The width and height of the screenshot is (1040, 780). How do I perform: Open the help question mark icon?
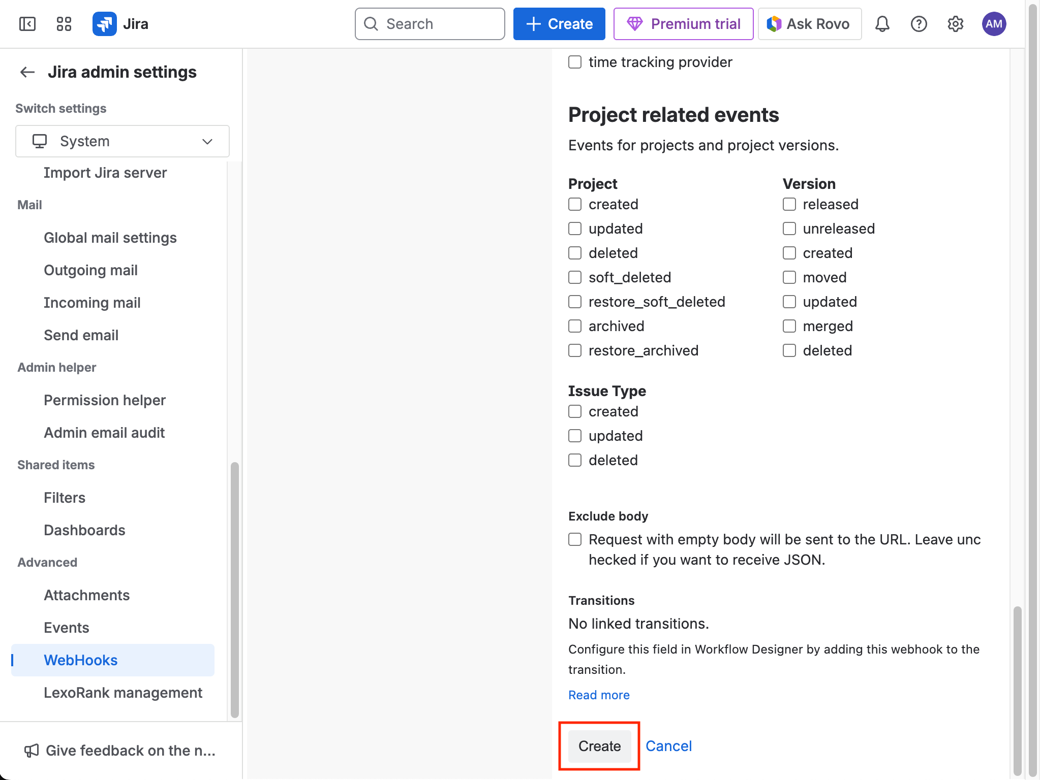[x=919, y=24]
